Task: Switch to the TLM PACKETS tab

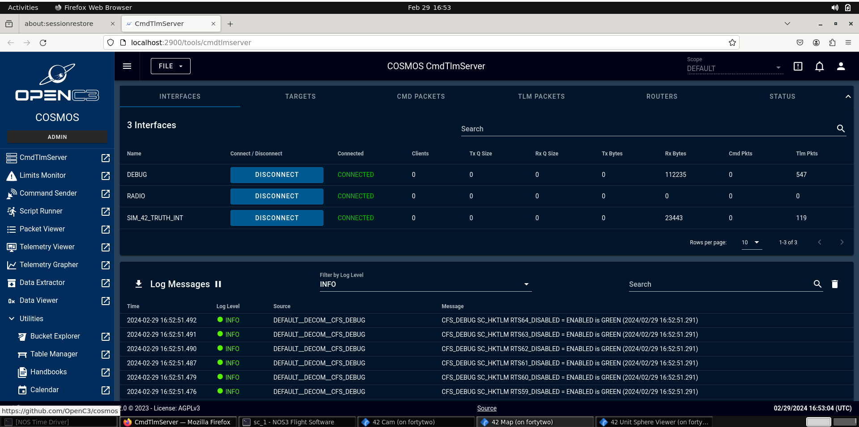Action: click(x=541, y=96)
